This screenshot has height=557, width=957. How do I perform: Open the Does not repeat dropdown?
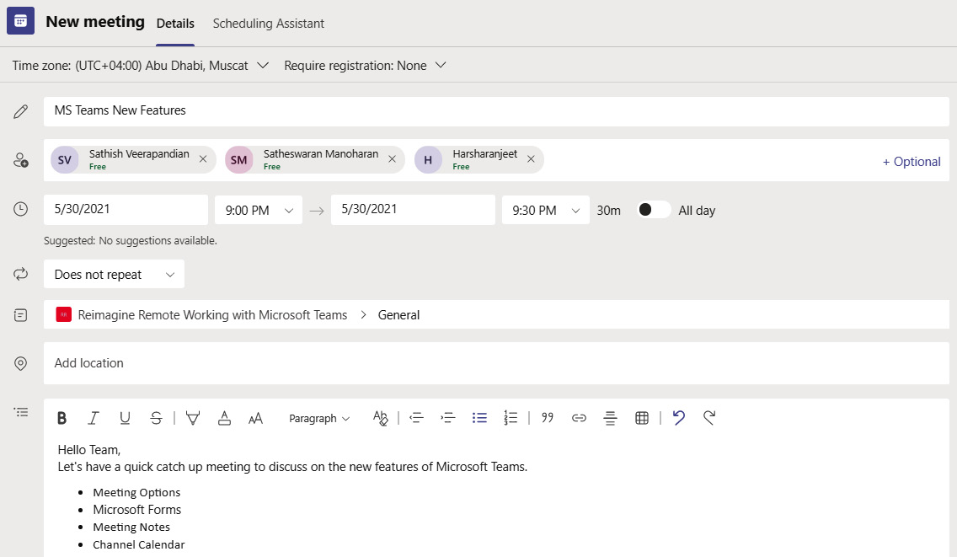(114, 274)
